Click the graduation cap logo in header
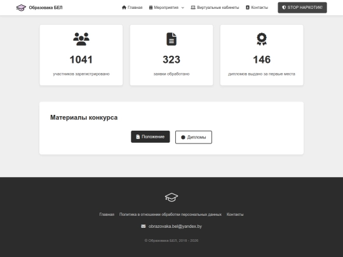The width and height of the screenshot is (343, 257). (21, 8)
